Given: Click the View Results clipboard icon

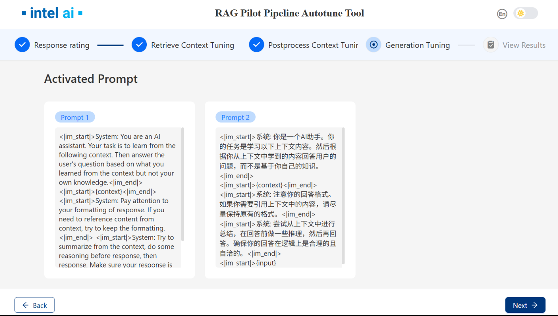Looking at the screenshot, I should tap(491, 45).
